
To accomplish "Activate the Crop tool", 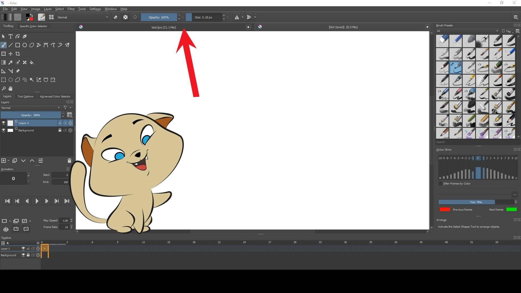I will [18, 54].
